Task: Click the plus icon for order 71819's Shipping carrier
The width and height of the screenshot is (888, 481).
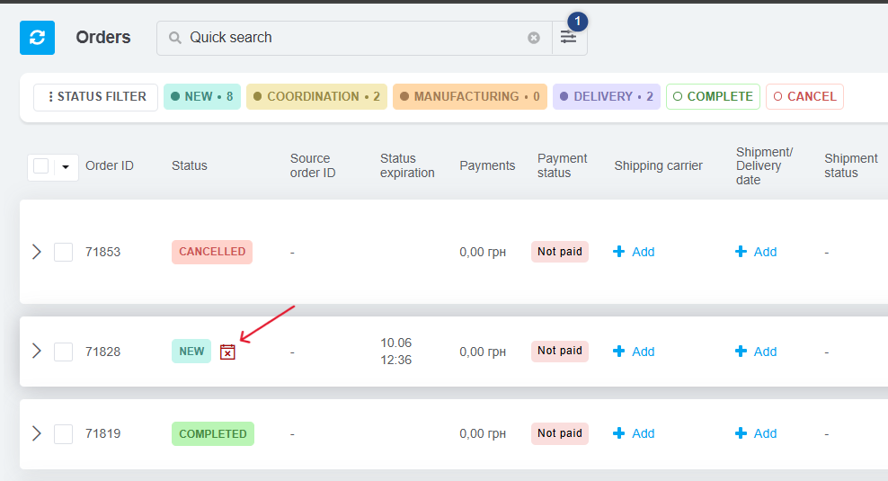Action: click(619, 433)
